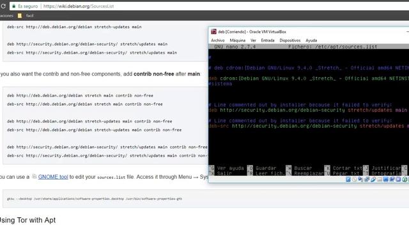
Task: Click wiki line 'deb http://deb.debian.org/debian stretch main contrib non-free'
Action: click(80, 95)
